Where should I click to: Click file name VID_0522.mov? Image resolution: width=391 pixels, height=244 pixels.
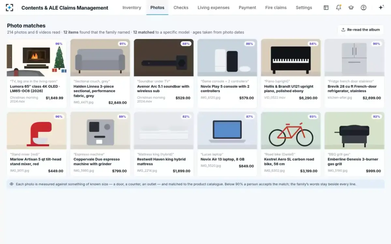click(275, 98)
